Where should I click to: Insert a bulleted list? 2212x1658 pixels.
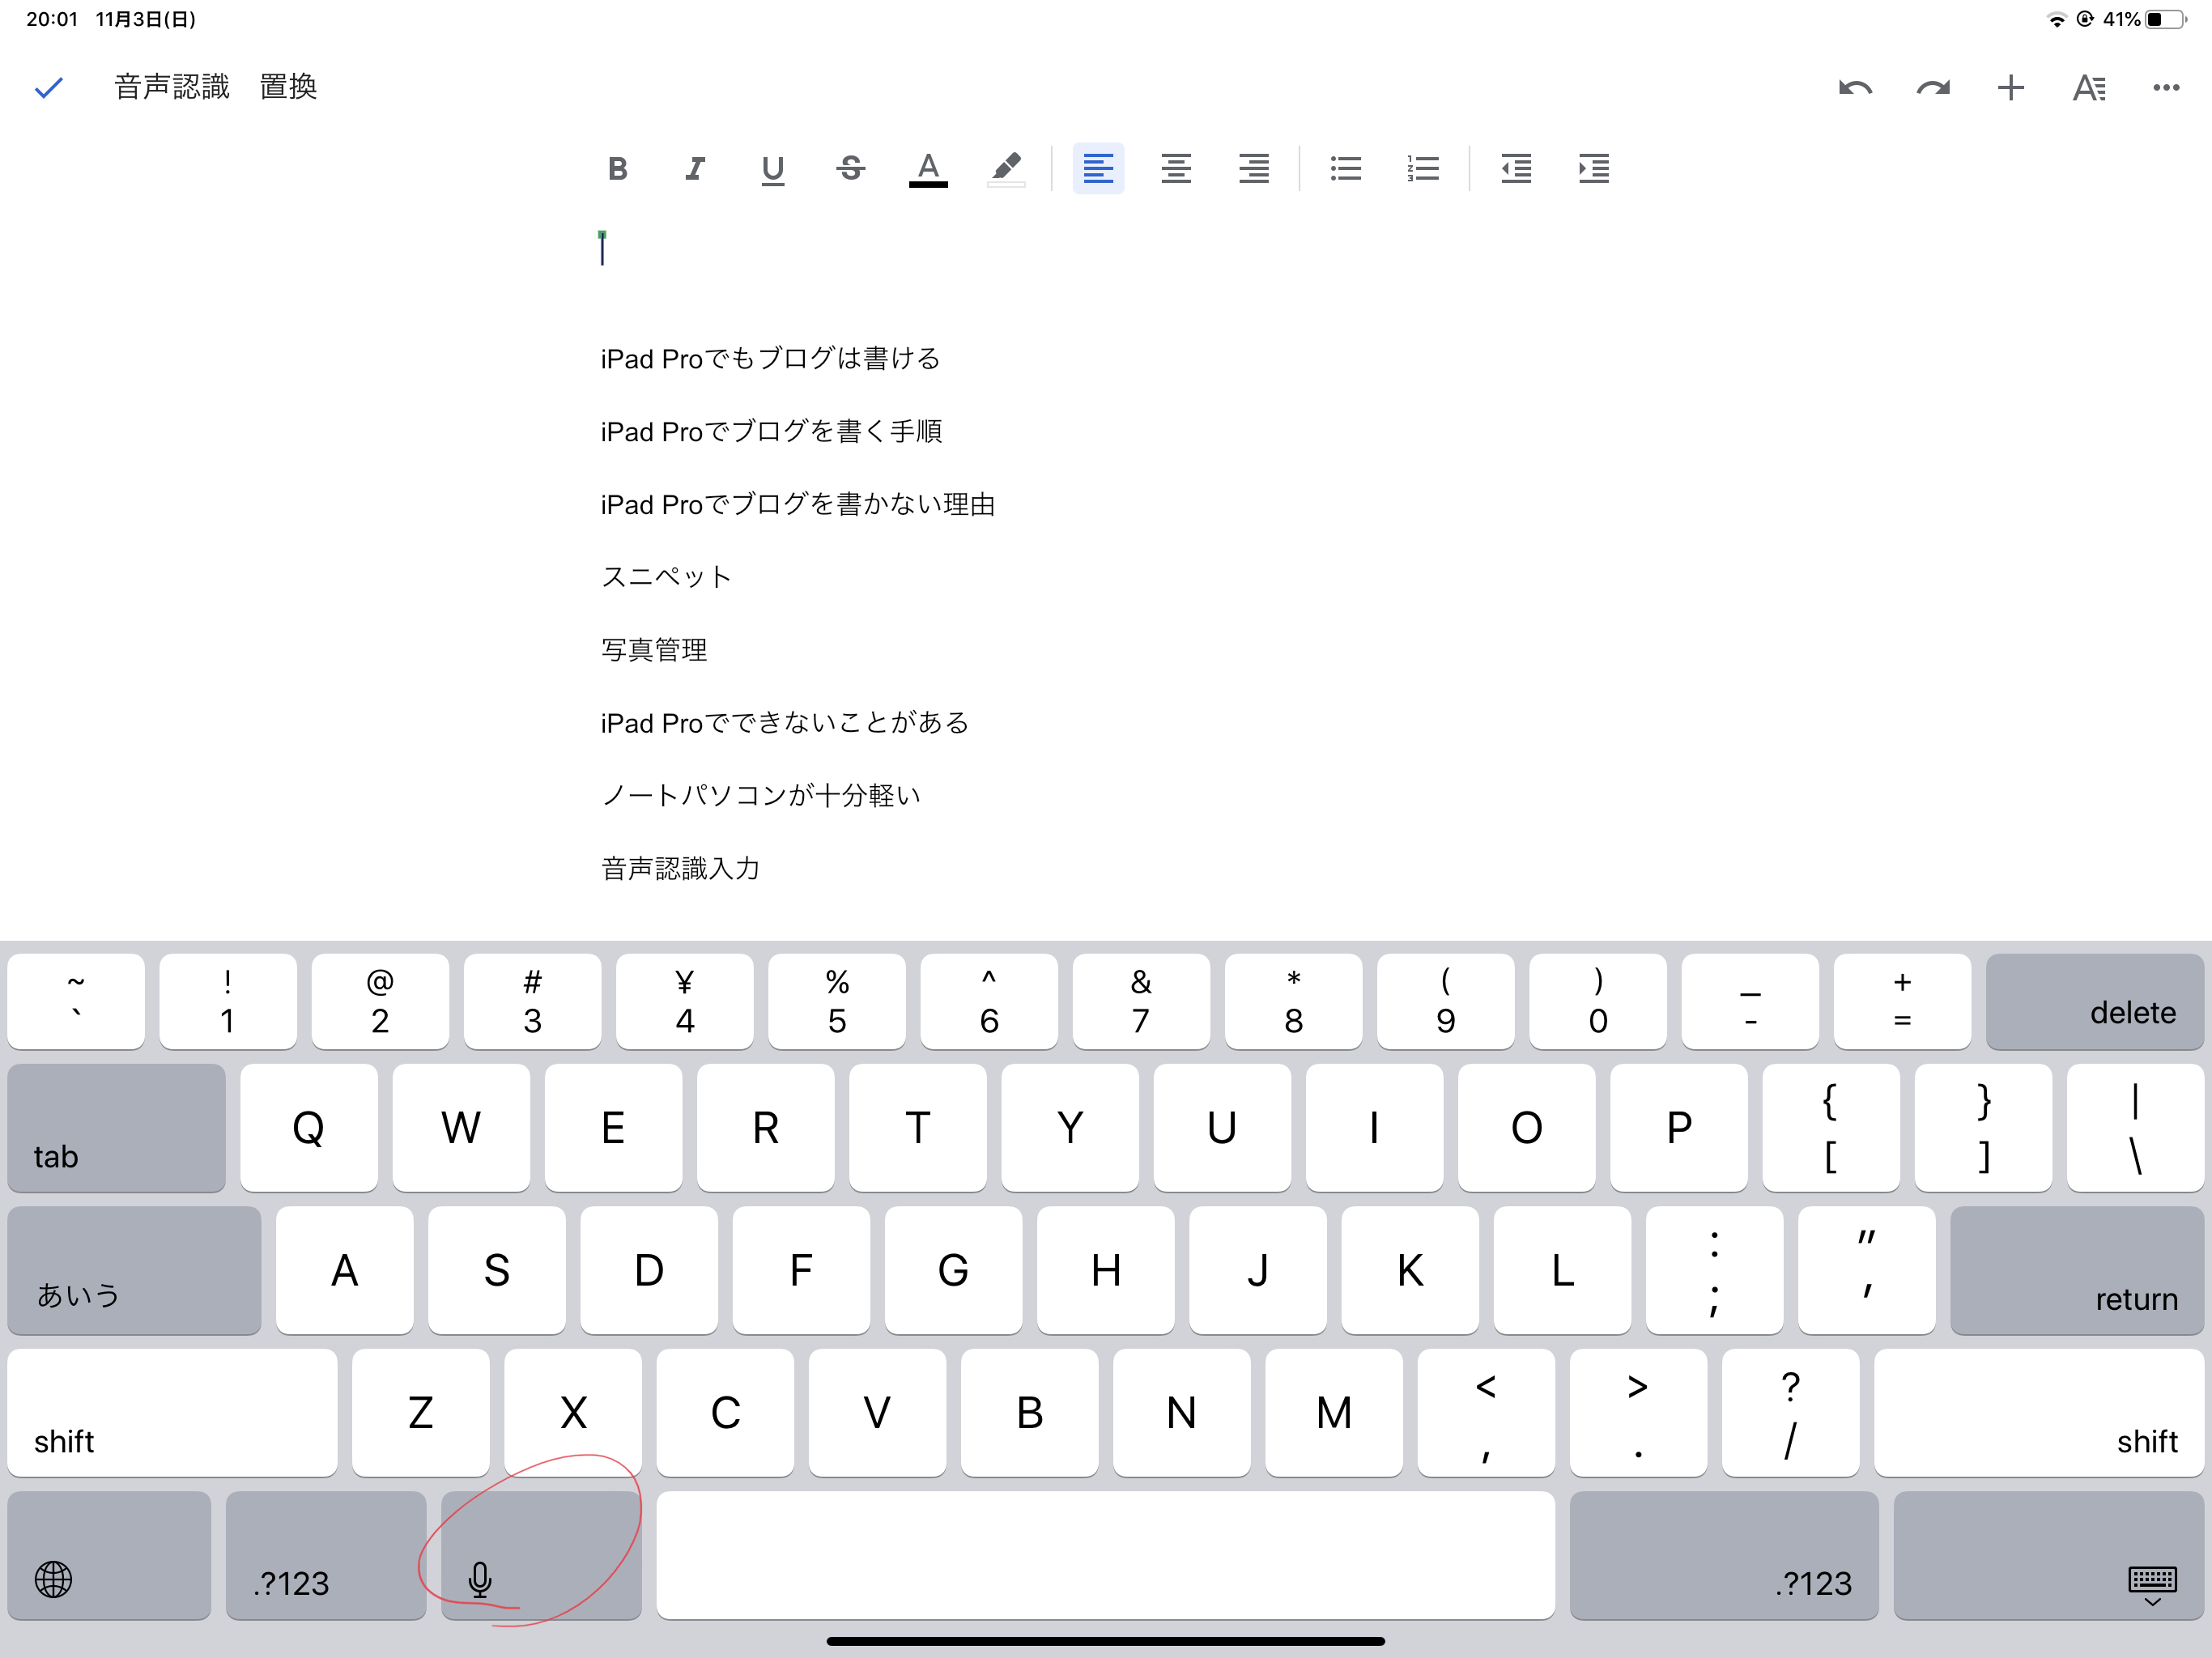pos(1346,169)
